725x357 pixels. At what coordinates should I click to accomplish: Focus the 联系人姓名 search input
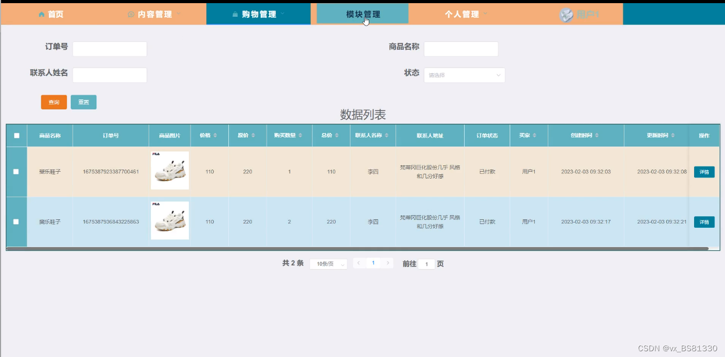109,75
